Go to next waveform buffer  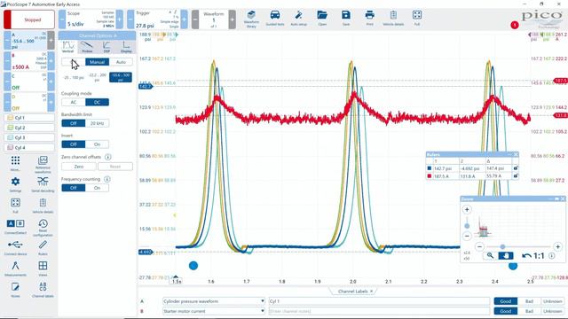233,19
